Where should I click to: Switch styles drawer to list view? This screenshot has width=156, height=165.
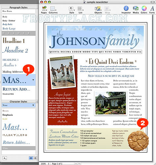tap(35, 158)
